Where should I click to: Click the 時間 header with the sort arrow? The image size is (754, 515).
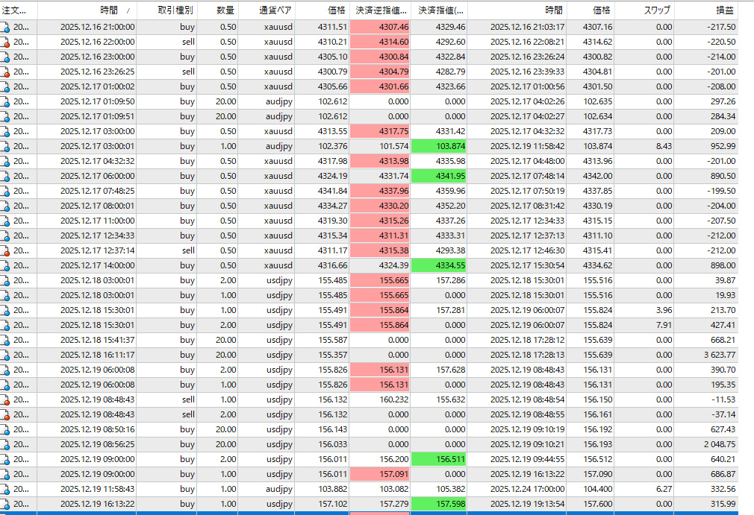pyautogui.click(x=87, y=10)
